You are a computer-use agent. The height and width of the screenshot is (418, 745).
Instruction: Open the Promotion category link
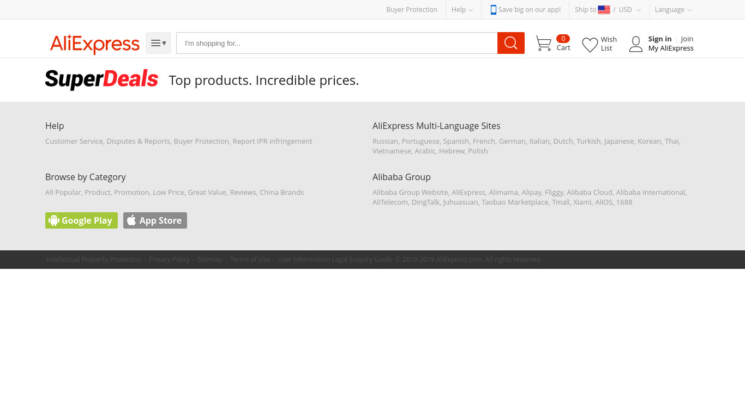(x=131, y=192)
